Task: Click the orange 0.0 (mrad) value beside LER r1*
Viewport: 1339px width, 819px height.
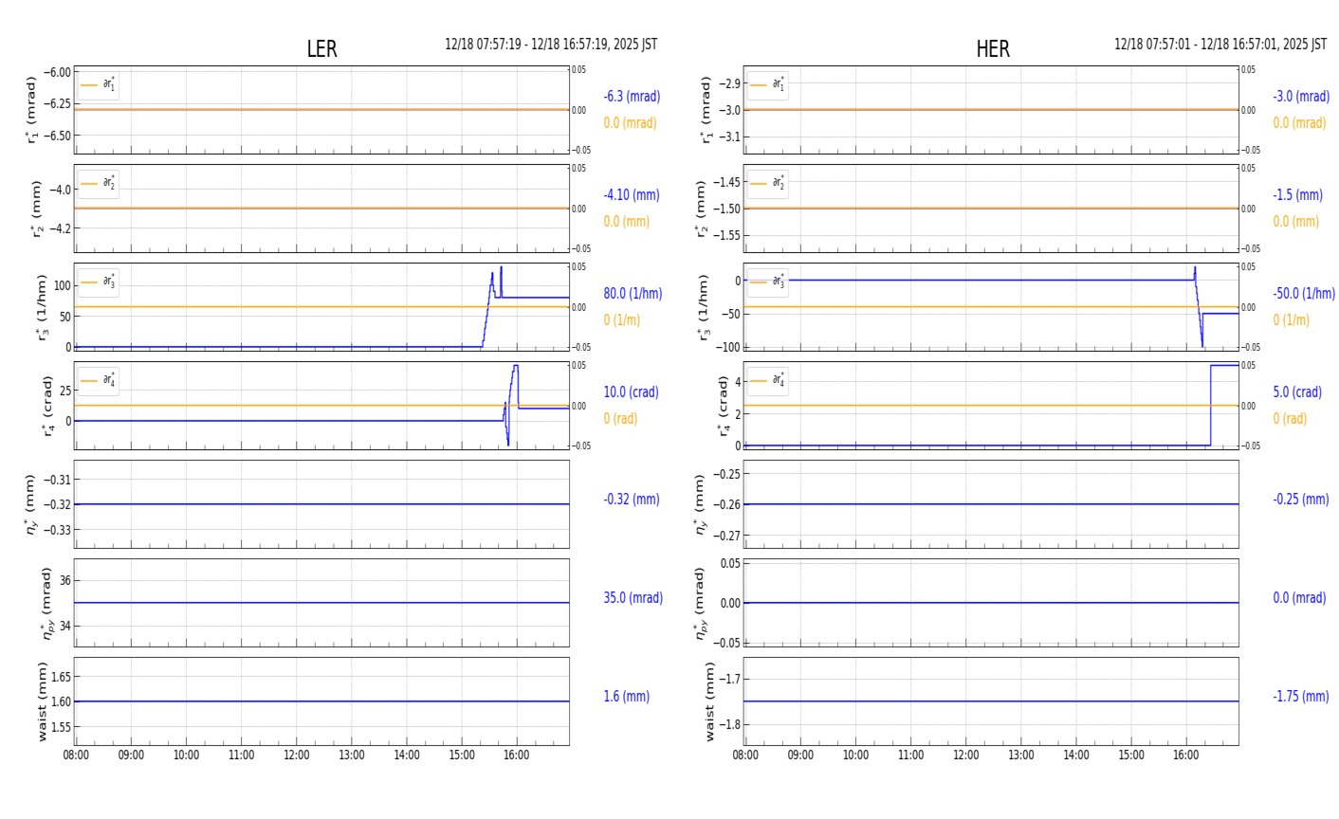Action: (x=630, y=123)
